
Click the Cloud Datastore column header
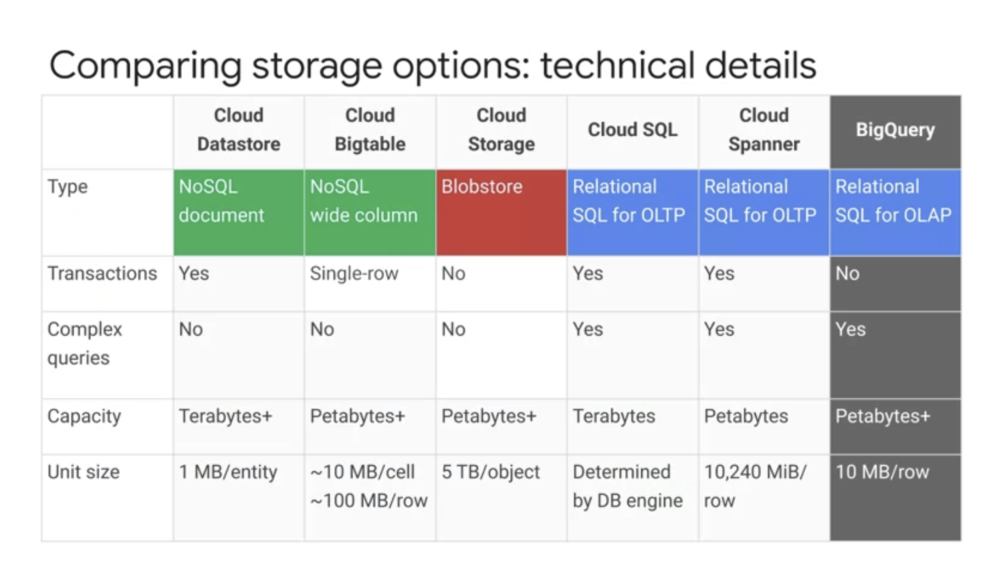(239, 130)
